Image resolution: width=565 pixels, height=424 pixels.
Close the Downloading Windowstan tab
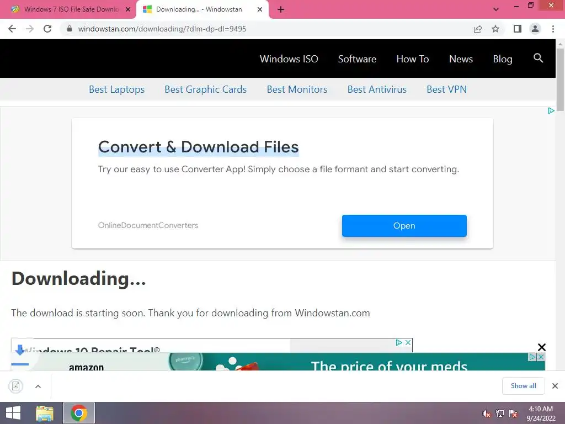point(259,10)
